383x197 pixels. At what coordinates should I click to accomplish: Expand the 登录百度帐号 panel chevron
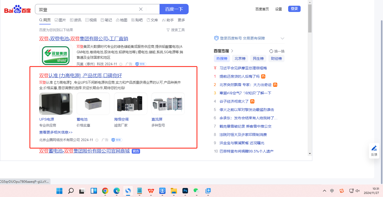[x=282, y=38]
